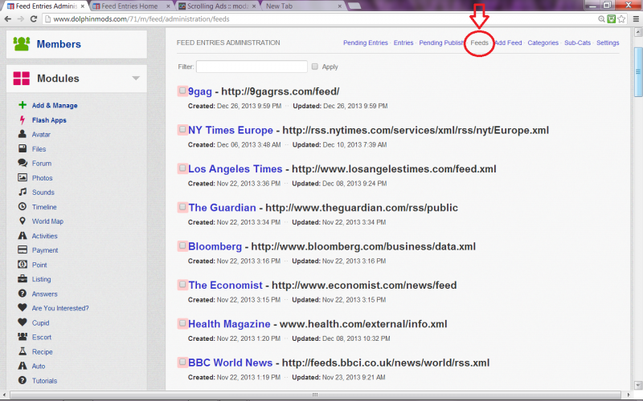Select The Economist feed checkbox
Screen dimensions: 643x401
point(182,285)
